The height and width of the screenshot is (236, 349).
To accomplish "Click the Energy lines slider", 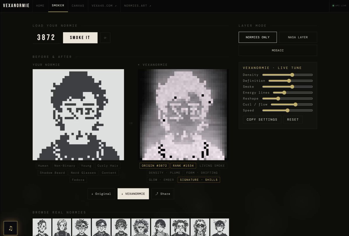I will 293,93.
